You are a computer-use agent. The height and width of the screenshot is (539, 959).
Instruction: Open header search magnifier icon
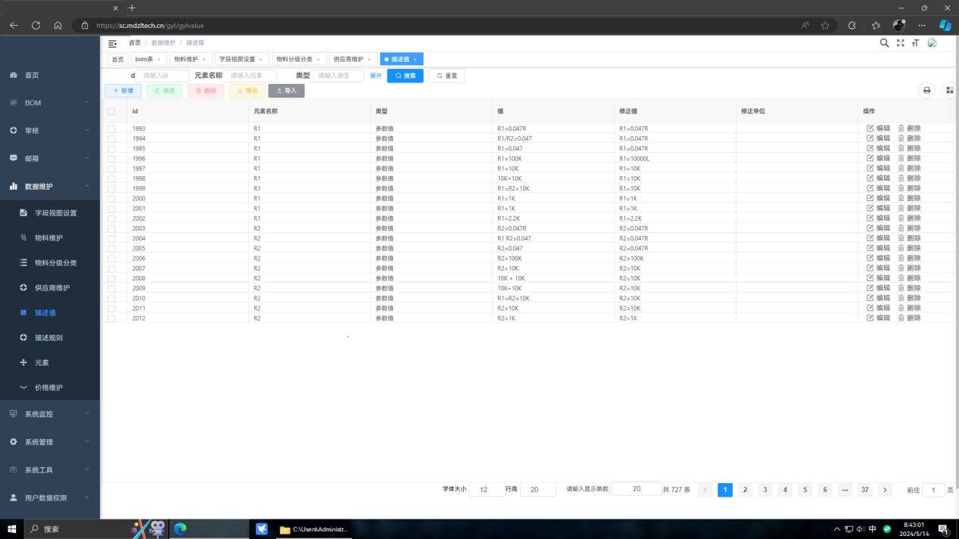884,43
